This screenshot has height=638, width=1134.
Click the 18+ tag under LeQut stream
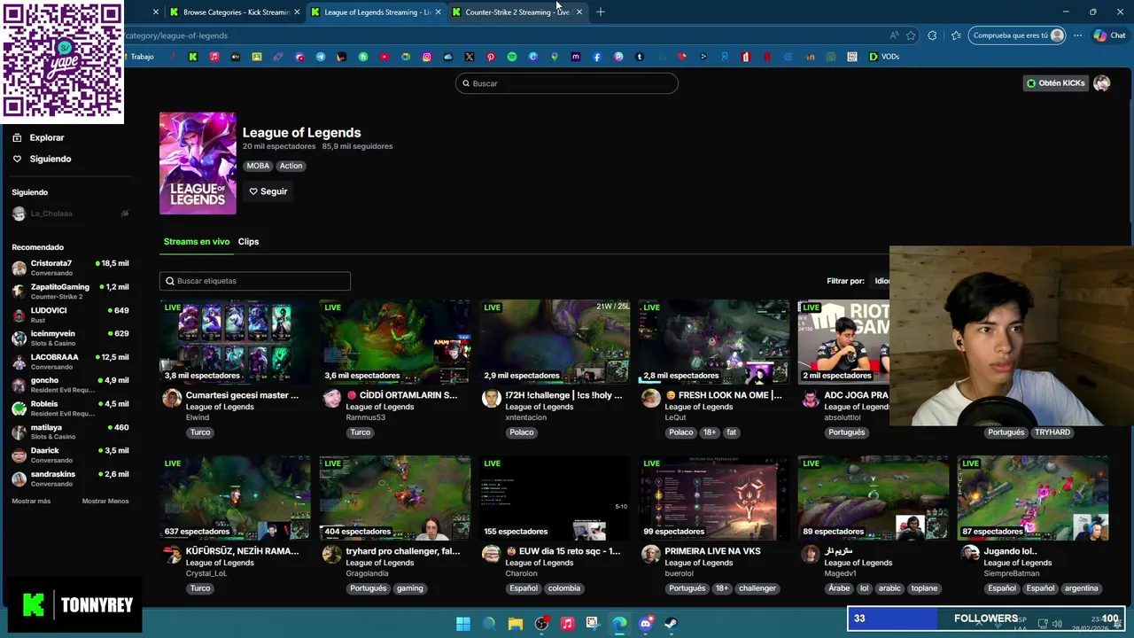coord(709,432)
